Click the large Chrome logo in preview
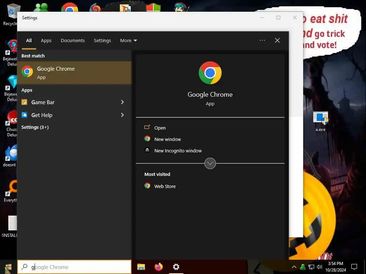 (210, 73)
